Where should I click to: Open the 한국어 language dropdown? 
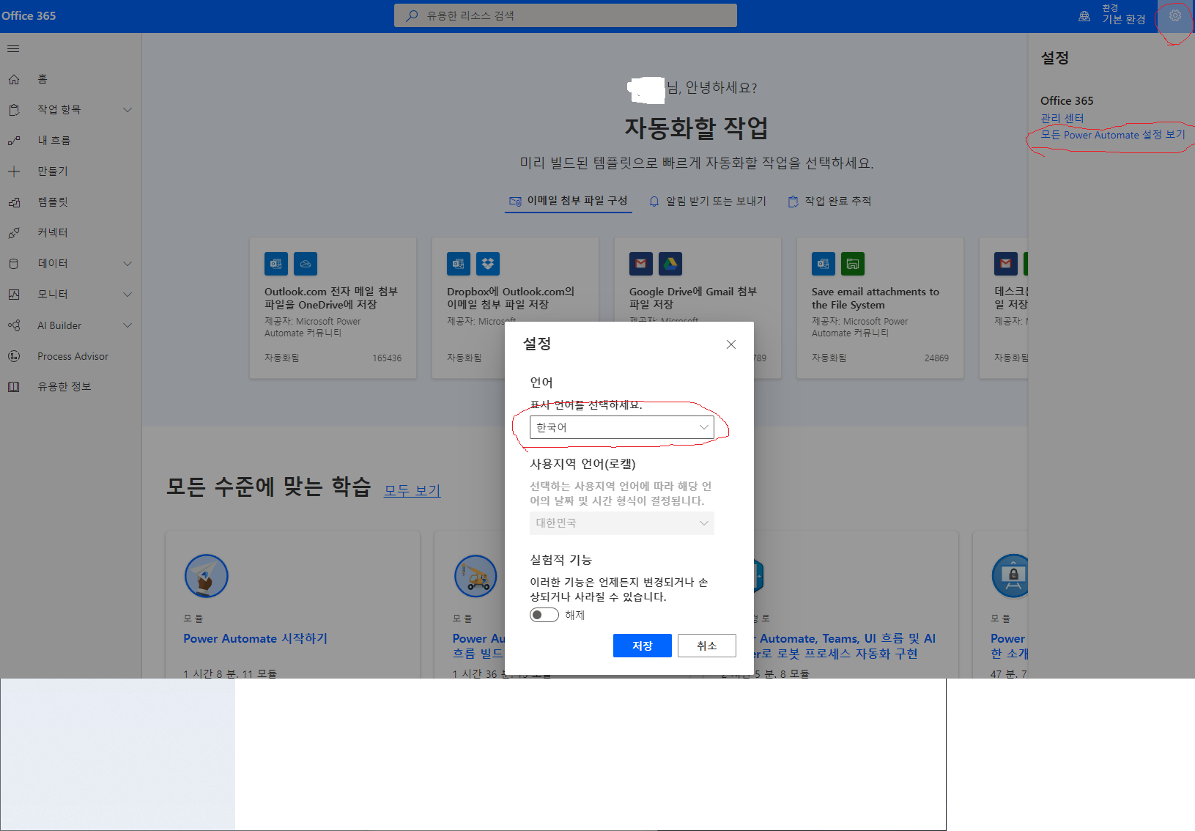[x=622, y=427]
